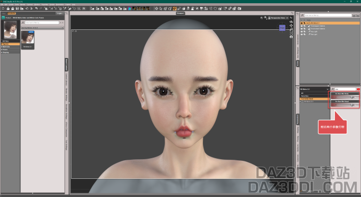Click the draw style sphere icon in viewport
Viewport: 361px width, 197px height.
click(x=265, y=18)
